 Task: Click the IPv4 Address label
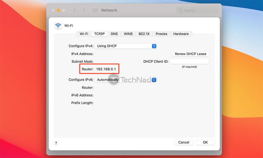point(82,54)
